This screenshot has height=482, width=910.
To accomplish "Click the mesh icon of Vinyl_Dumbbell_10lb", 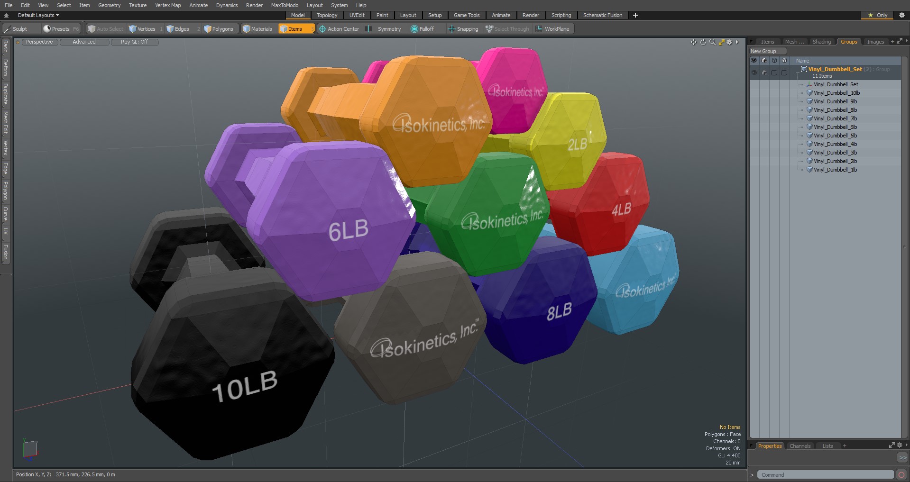I will click(x=809, y=93).
